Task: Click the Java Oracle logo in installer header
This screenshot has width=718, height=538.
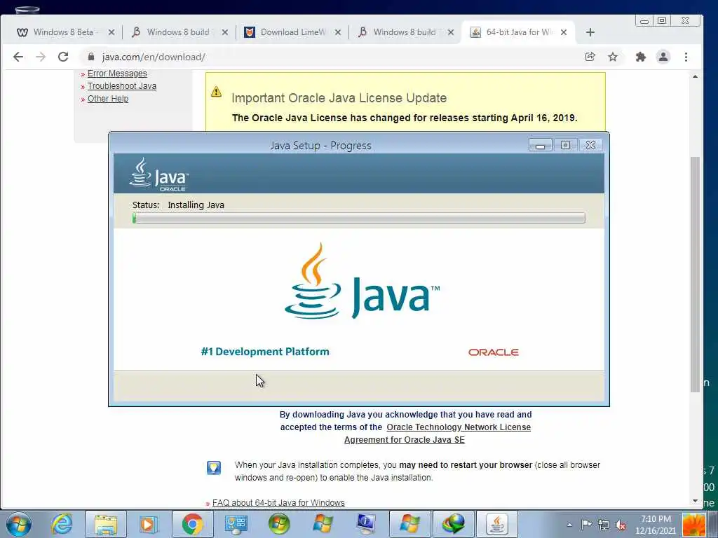Action: [x=159, y=174]
